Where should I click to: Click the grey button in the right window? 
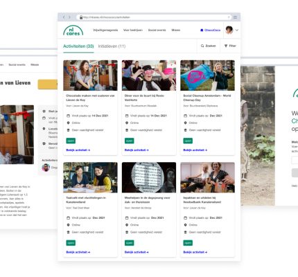coord(295,172)
